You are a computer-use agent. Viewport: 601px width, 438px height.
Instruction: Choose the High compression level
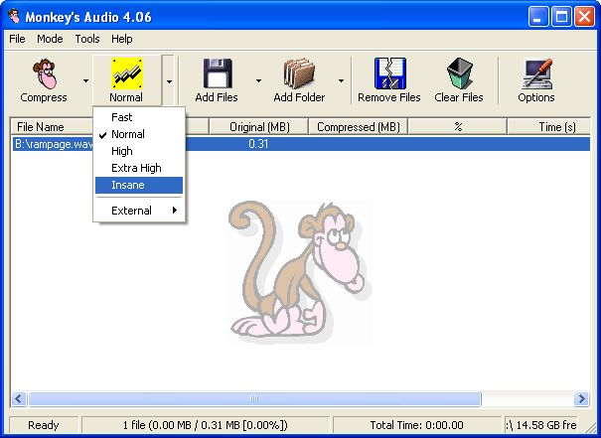pos(139,151)
